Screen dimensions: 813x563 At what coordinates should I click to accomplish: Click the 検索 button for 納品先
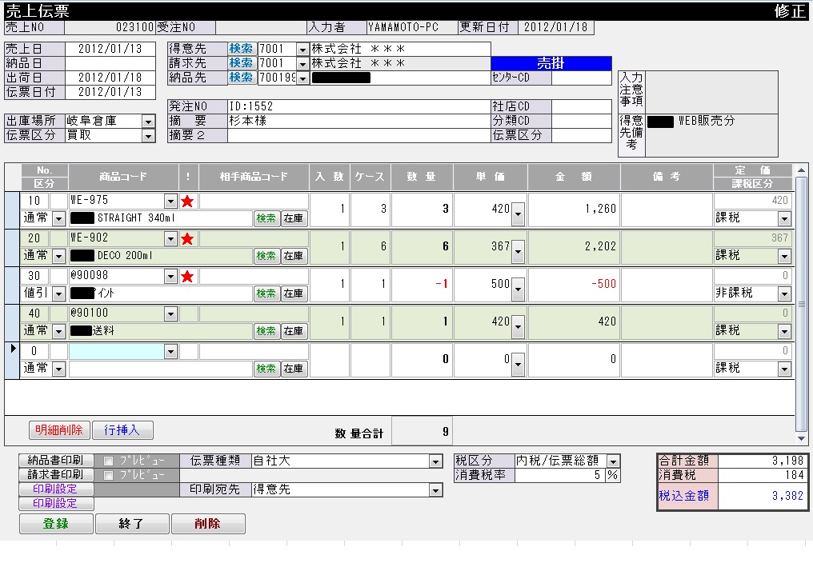click(242, 78)
